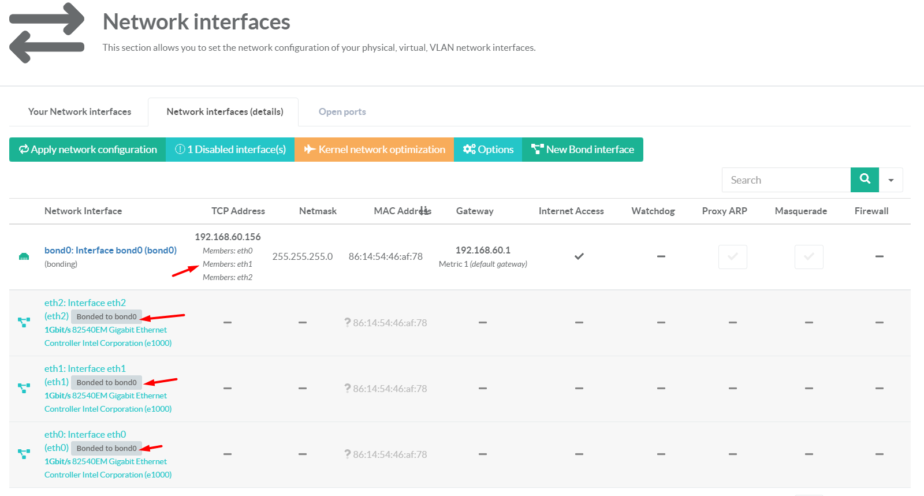Viewport: 924px width, 496px height.
Task: Switch to Your Network interfaces tab
Action: (80, 112)
